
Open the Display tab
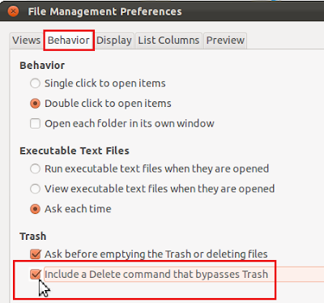pos(114,41)
